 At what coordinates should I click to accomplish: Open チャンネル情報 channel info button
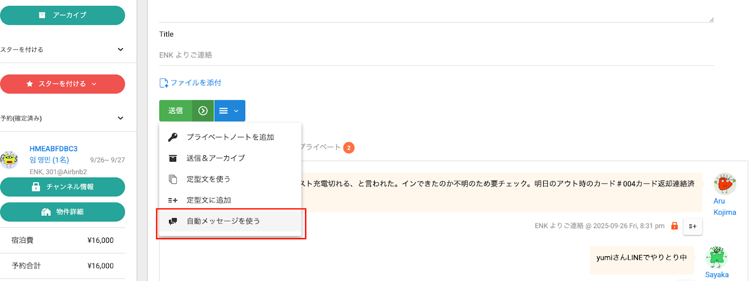(62, 187)
